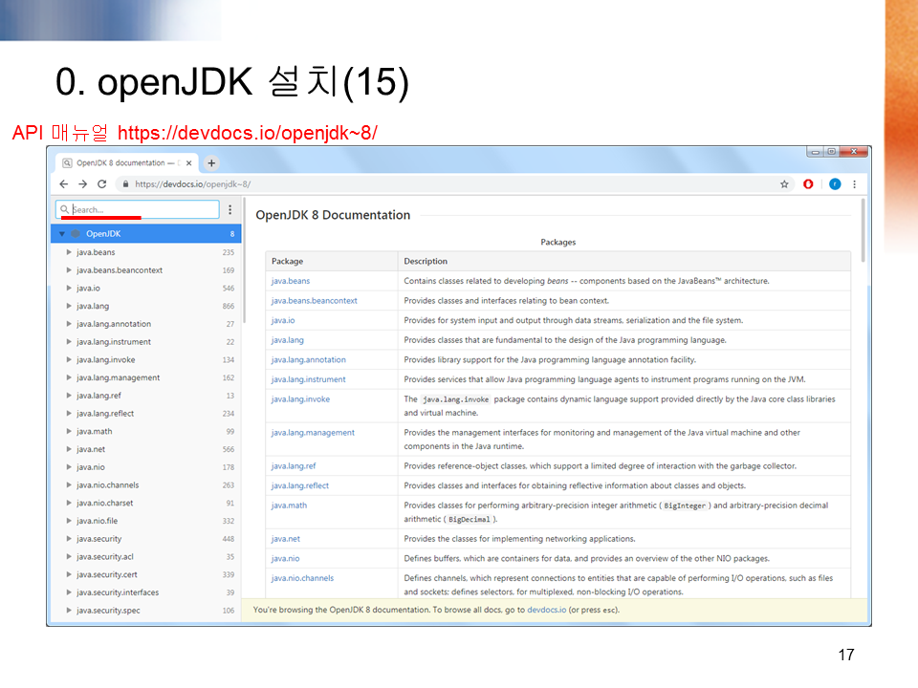Expand the java.lang.invoke tree node

click(x=69, y=360)
